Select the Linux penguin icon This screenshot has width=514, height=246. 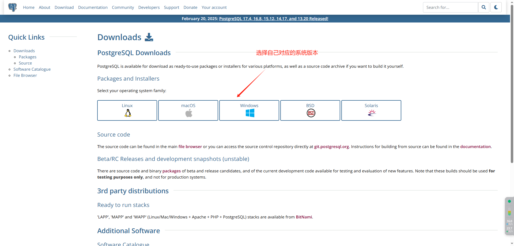click(x=128, y=113)
